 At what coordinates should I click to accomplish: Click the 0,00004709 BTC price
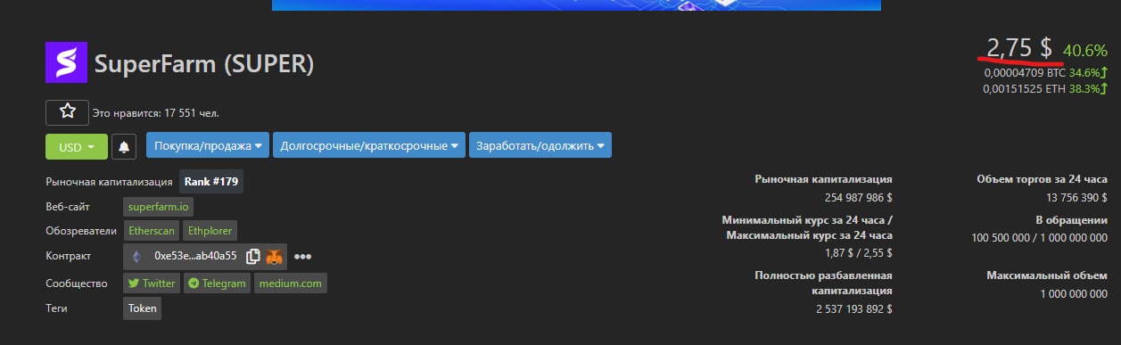click(1026, 73)
